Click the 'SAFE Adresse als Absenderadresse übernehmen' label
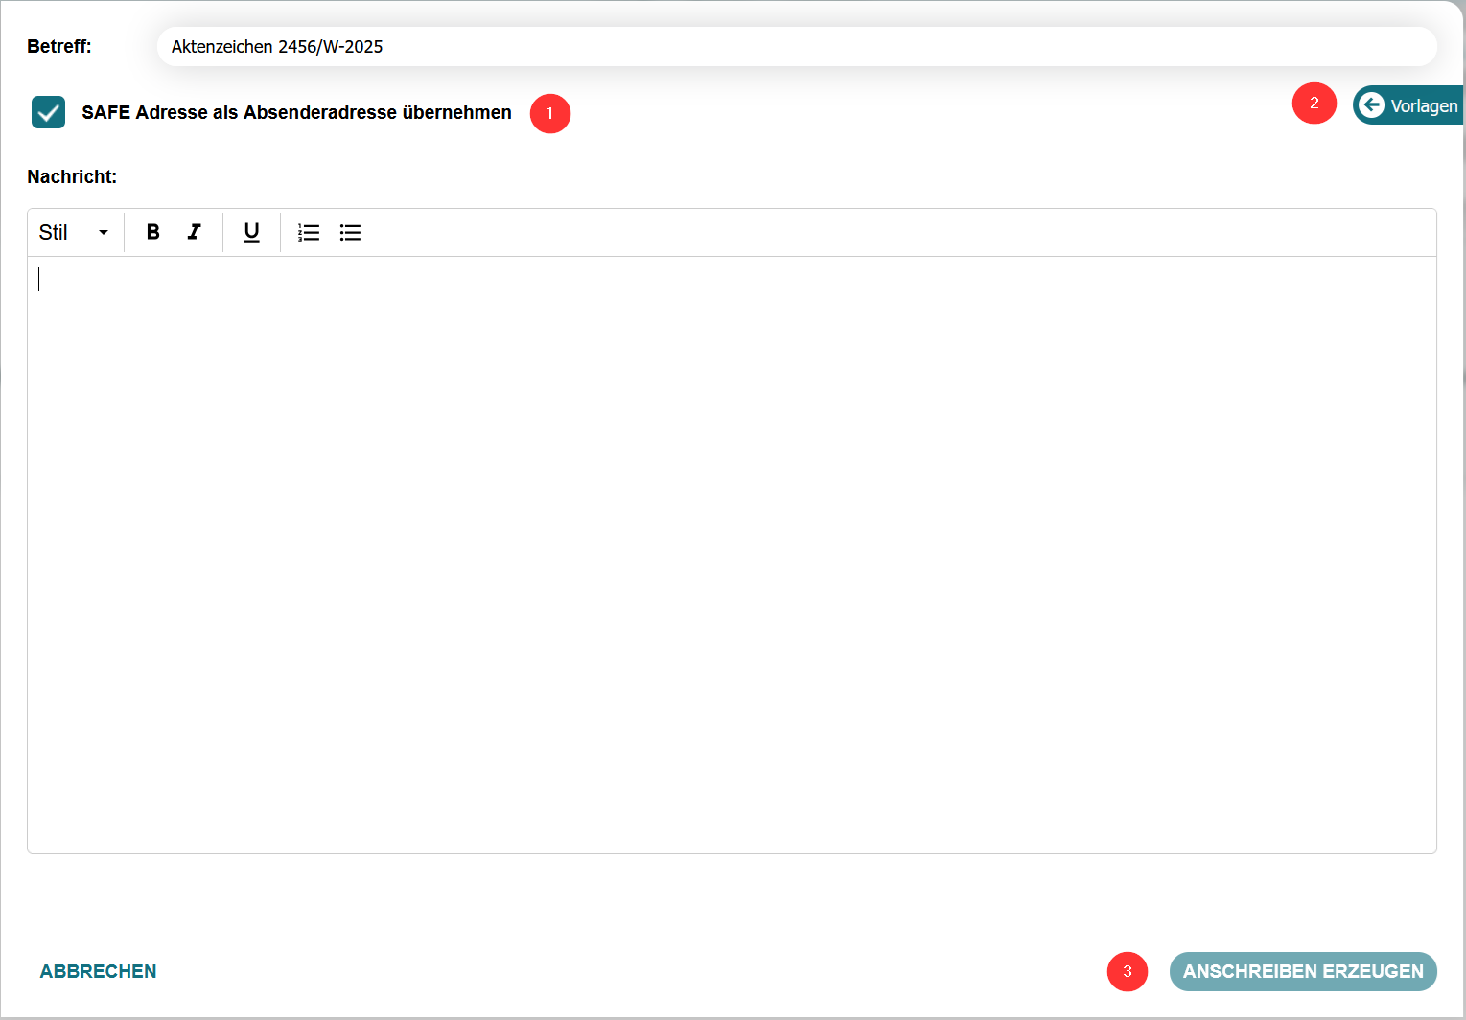The height and width of the screenshot is (1020, 1466). [x=296, y=113]
